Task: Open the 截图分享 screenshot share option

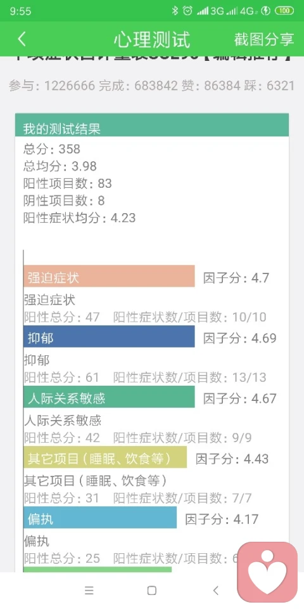Action: point(264,39)
